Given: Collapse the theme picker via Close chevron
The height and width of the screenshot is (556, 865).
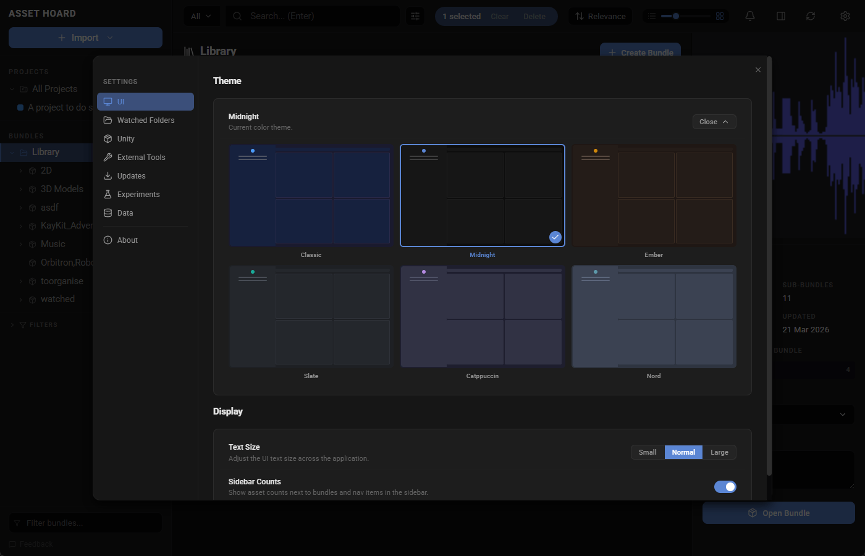Looking at the screenshot, I should (714, 122).
